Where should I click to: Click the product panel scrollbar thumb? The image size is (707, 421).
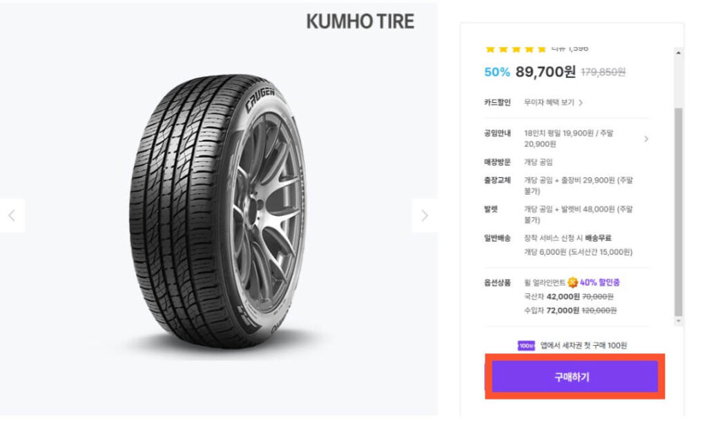tap(679, 207)
